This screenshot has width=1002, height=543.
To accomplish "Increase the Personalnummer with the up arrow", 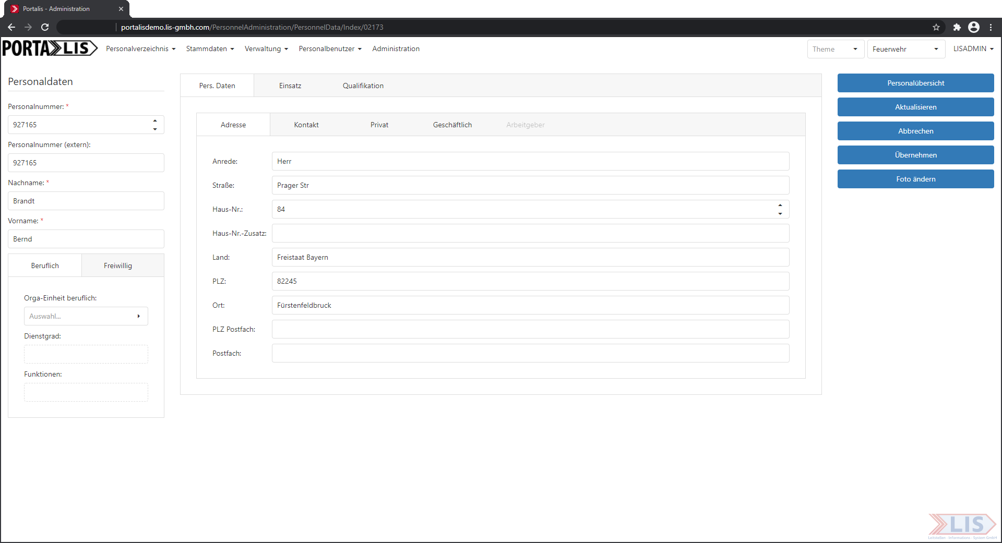I will (x=155, y=121).
